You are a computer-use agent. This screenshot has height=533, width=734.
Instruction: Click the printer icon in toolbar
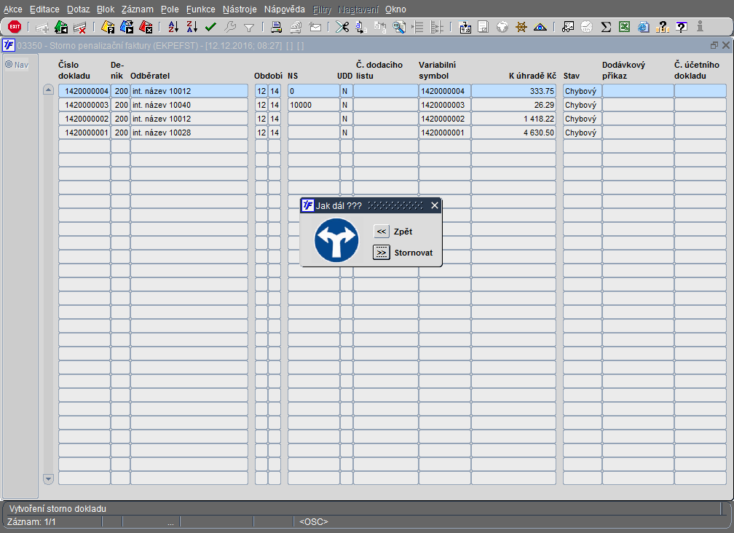[x=277, y=27]
